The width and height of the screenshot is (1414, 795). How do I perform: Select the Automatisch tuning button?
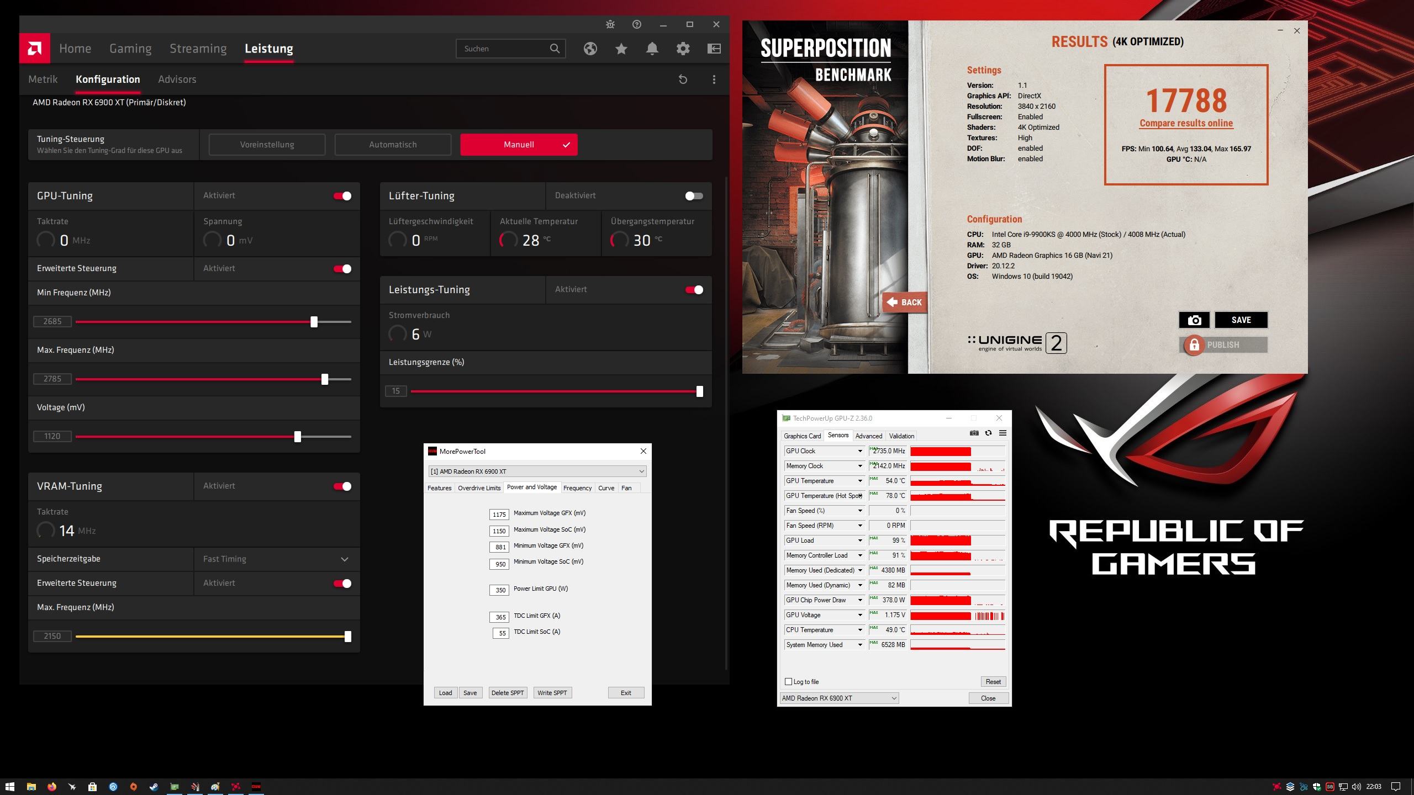coord(393,145)
